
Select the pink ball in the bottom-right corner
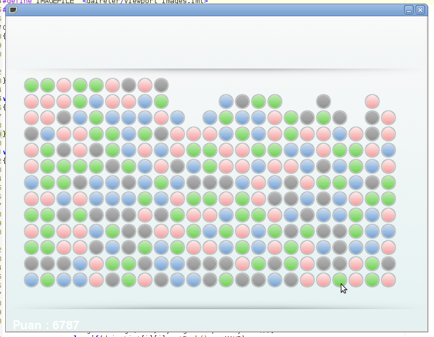tap(388, 280)
